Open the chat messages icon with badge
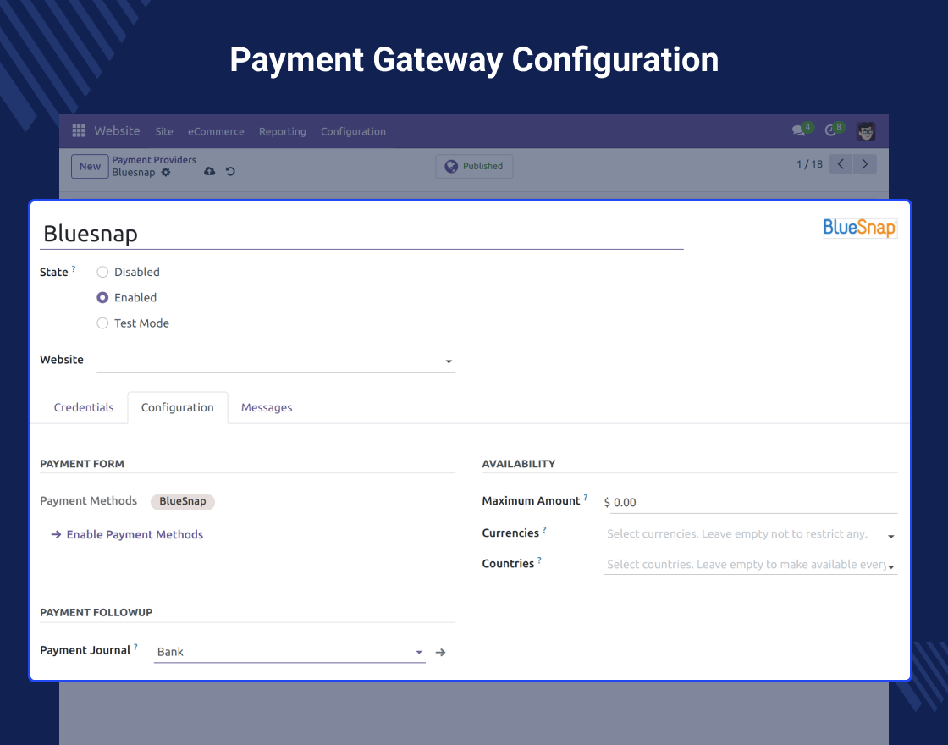 click(x=802, y=130)
